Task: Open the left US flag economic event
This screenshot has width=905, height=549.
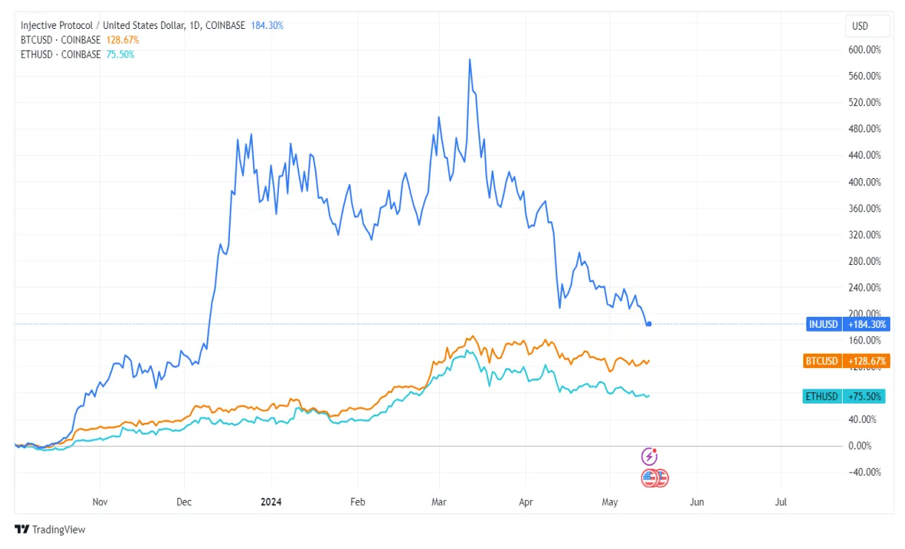Action: tap(649, 479)
